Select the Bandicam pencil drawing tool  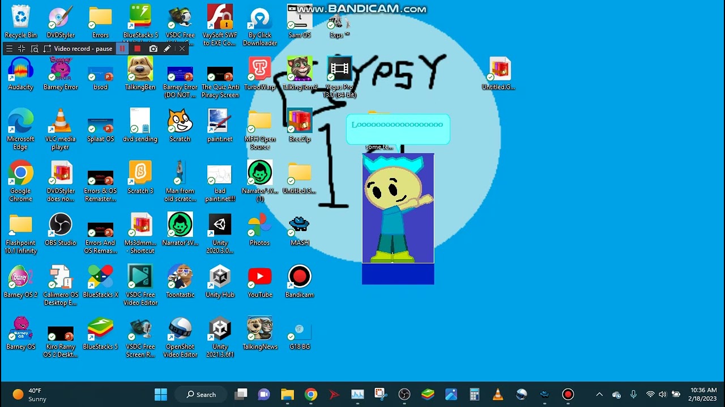167,49
